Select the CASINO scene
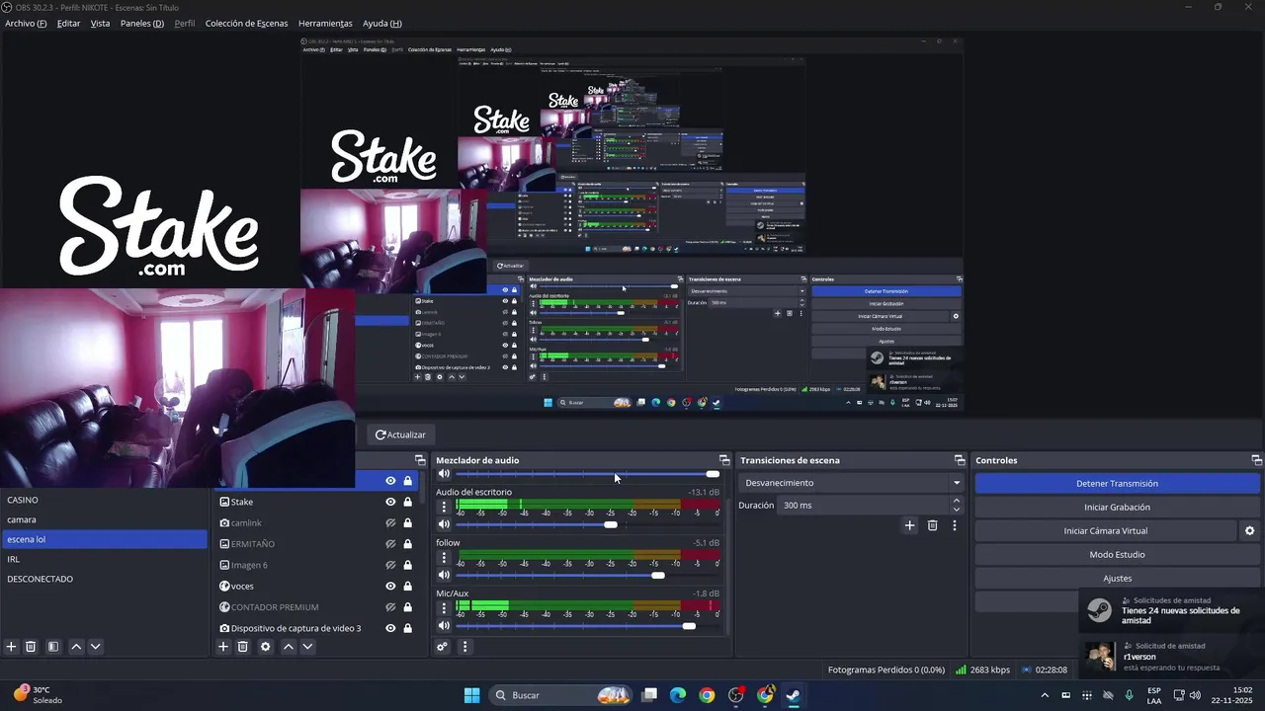1265x711 pixels. click(104, 500)
